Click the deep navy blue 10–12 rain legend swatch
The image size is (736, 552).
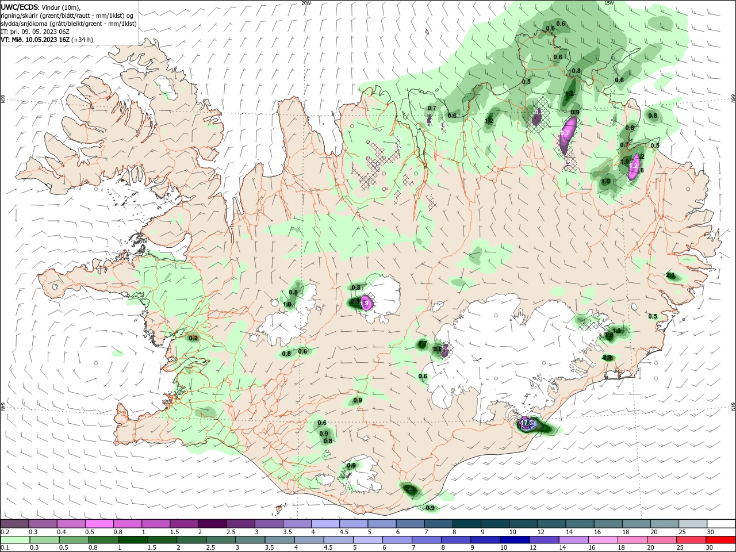click(x=515, y=540)
